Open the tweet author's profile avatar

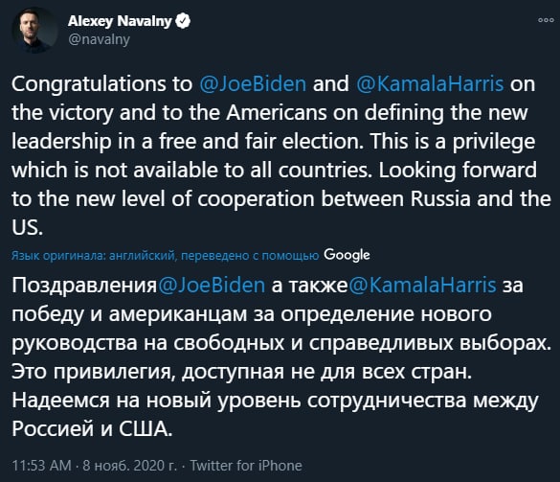point(35,30)
